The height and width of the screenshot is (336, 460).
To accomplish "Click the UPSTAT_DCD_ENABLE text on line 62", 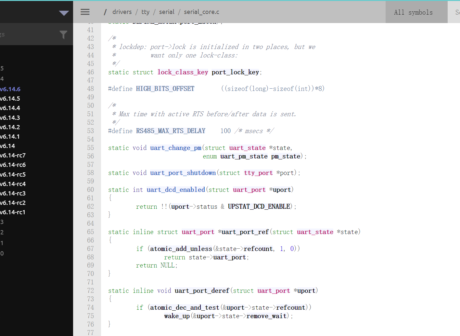I will pos(259,206).
